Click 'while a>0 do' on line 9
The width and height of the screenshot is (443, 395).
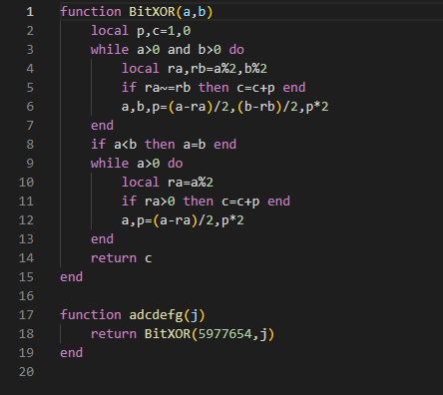137,164
